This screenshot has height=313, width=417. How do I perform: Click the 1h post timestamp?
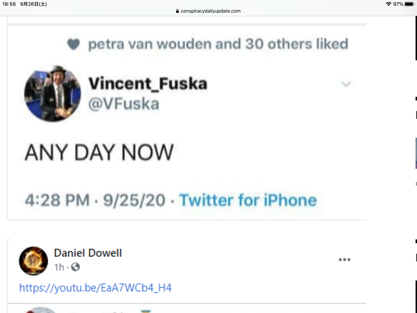tap(59, 267)
